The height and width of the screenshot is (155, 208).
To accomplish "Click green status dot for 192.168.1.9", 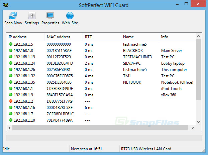I will coord(11,95).
